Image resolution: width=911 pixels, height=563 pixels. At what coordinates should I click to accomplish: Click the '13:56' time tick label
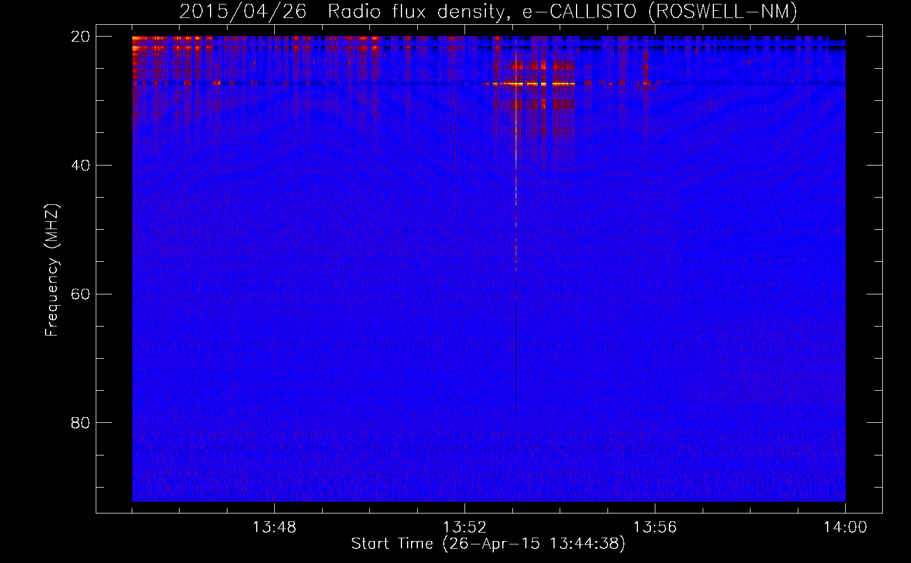pos(655,528)
